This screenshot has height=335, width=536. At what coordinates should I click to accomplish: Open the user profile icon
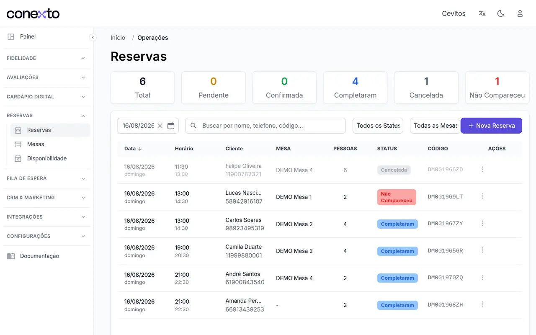[520, 13]
